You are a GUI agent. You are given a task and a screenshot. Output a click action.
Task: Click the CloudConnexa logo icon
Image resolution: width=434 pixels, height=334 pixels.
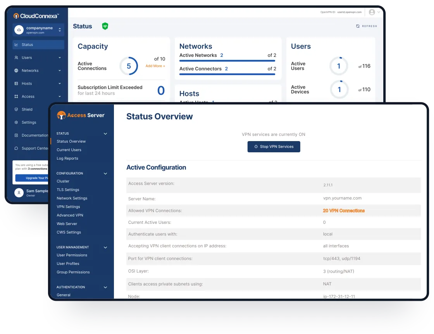pos(16,16)
